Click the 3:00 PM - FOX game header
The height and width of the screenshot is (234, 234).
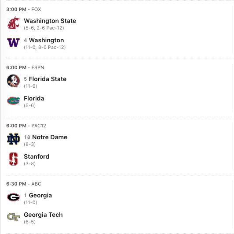(24, 9)
